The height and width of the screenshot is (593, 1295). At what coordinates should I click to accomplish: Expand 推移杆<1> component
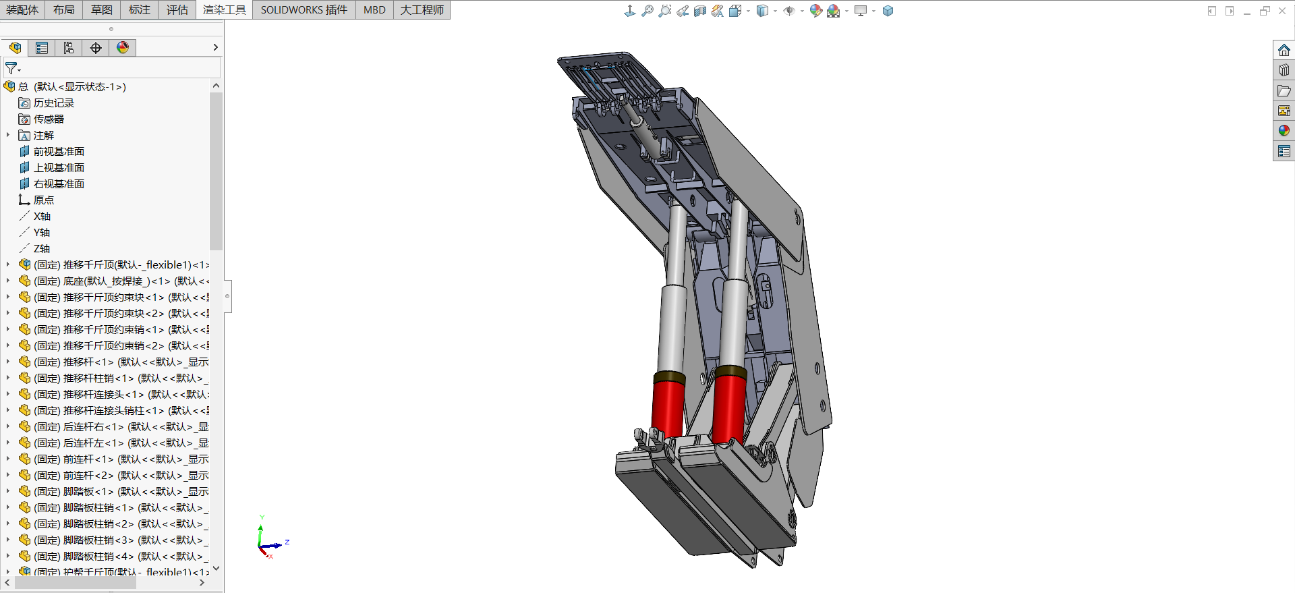tap(8, 362)
